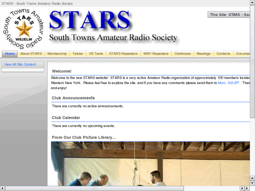Click the Marc, N2UBT email link
This screenshot has height=191, width=255.
(x=228, y=83)
